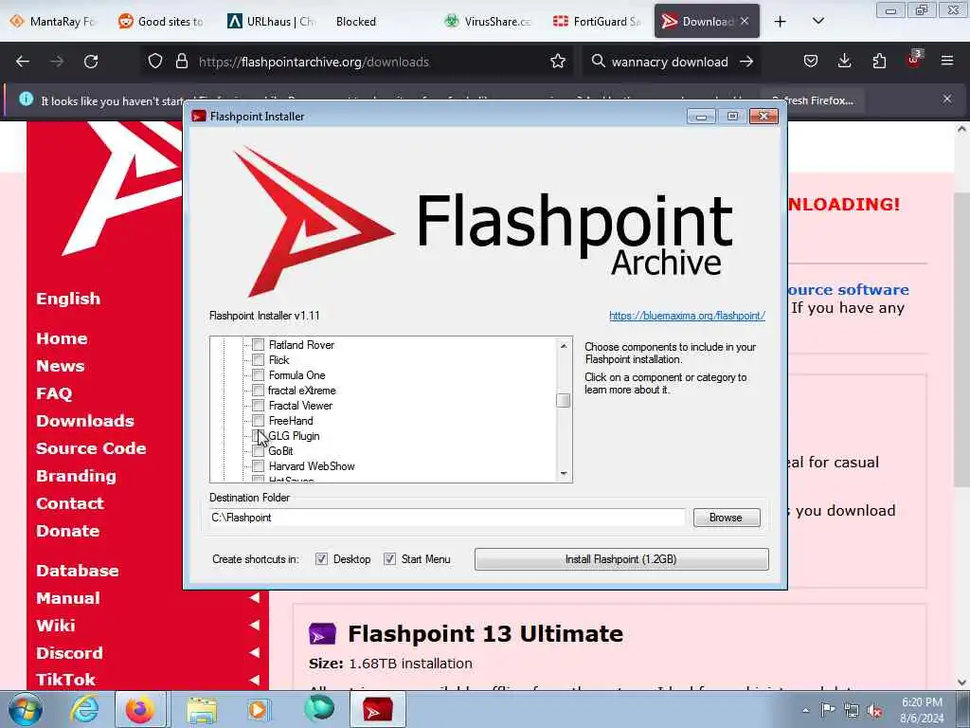This screenshot has width=970, height=728.
Task: Open the Pocket save icon in toolbar
Action: point(811,62)
